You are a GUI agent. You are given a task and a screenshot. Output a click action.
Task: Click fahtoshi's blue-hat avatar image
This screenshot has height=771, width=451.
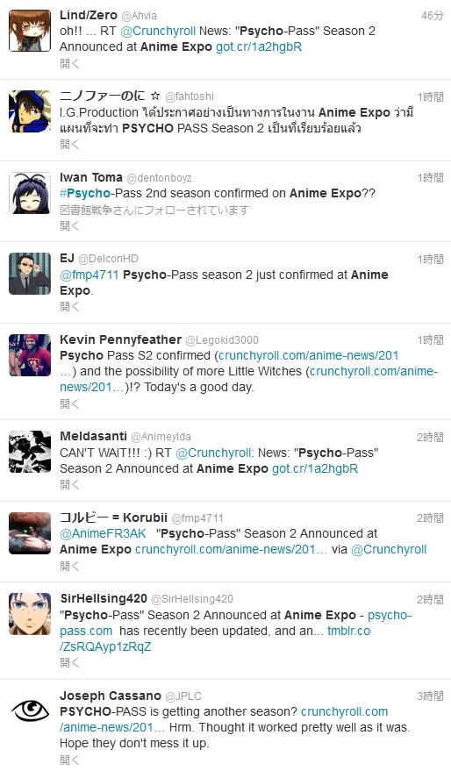(x=30, y=111)
